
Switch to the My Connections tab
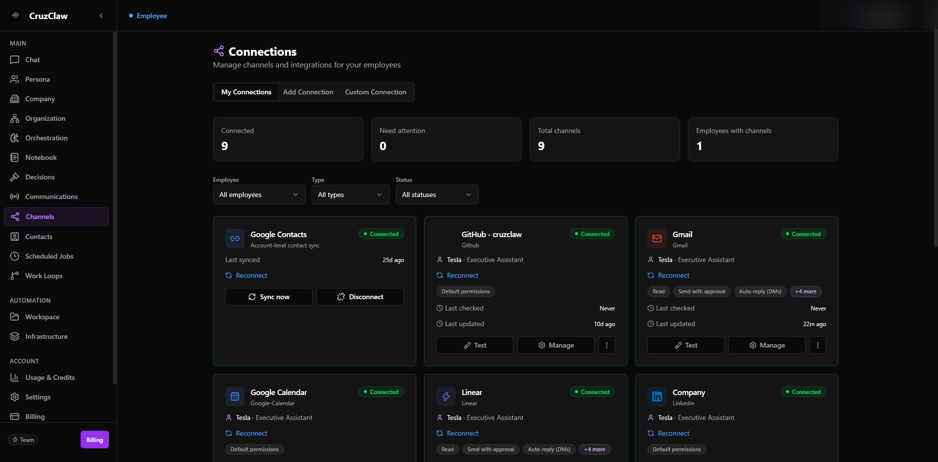coord(246,92)
